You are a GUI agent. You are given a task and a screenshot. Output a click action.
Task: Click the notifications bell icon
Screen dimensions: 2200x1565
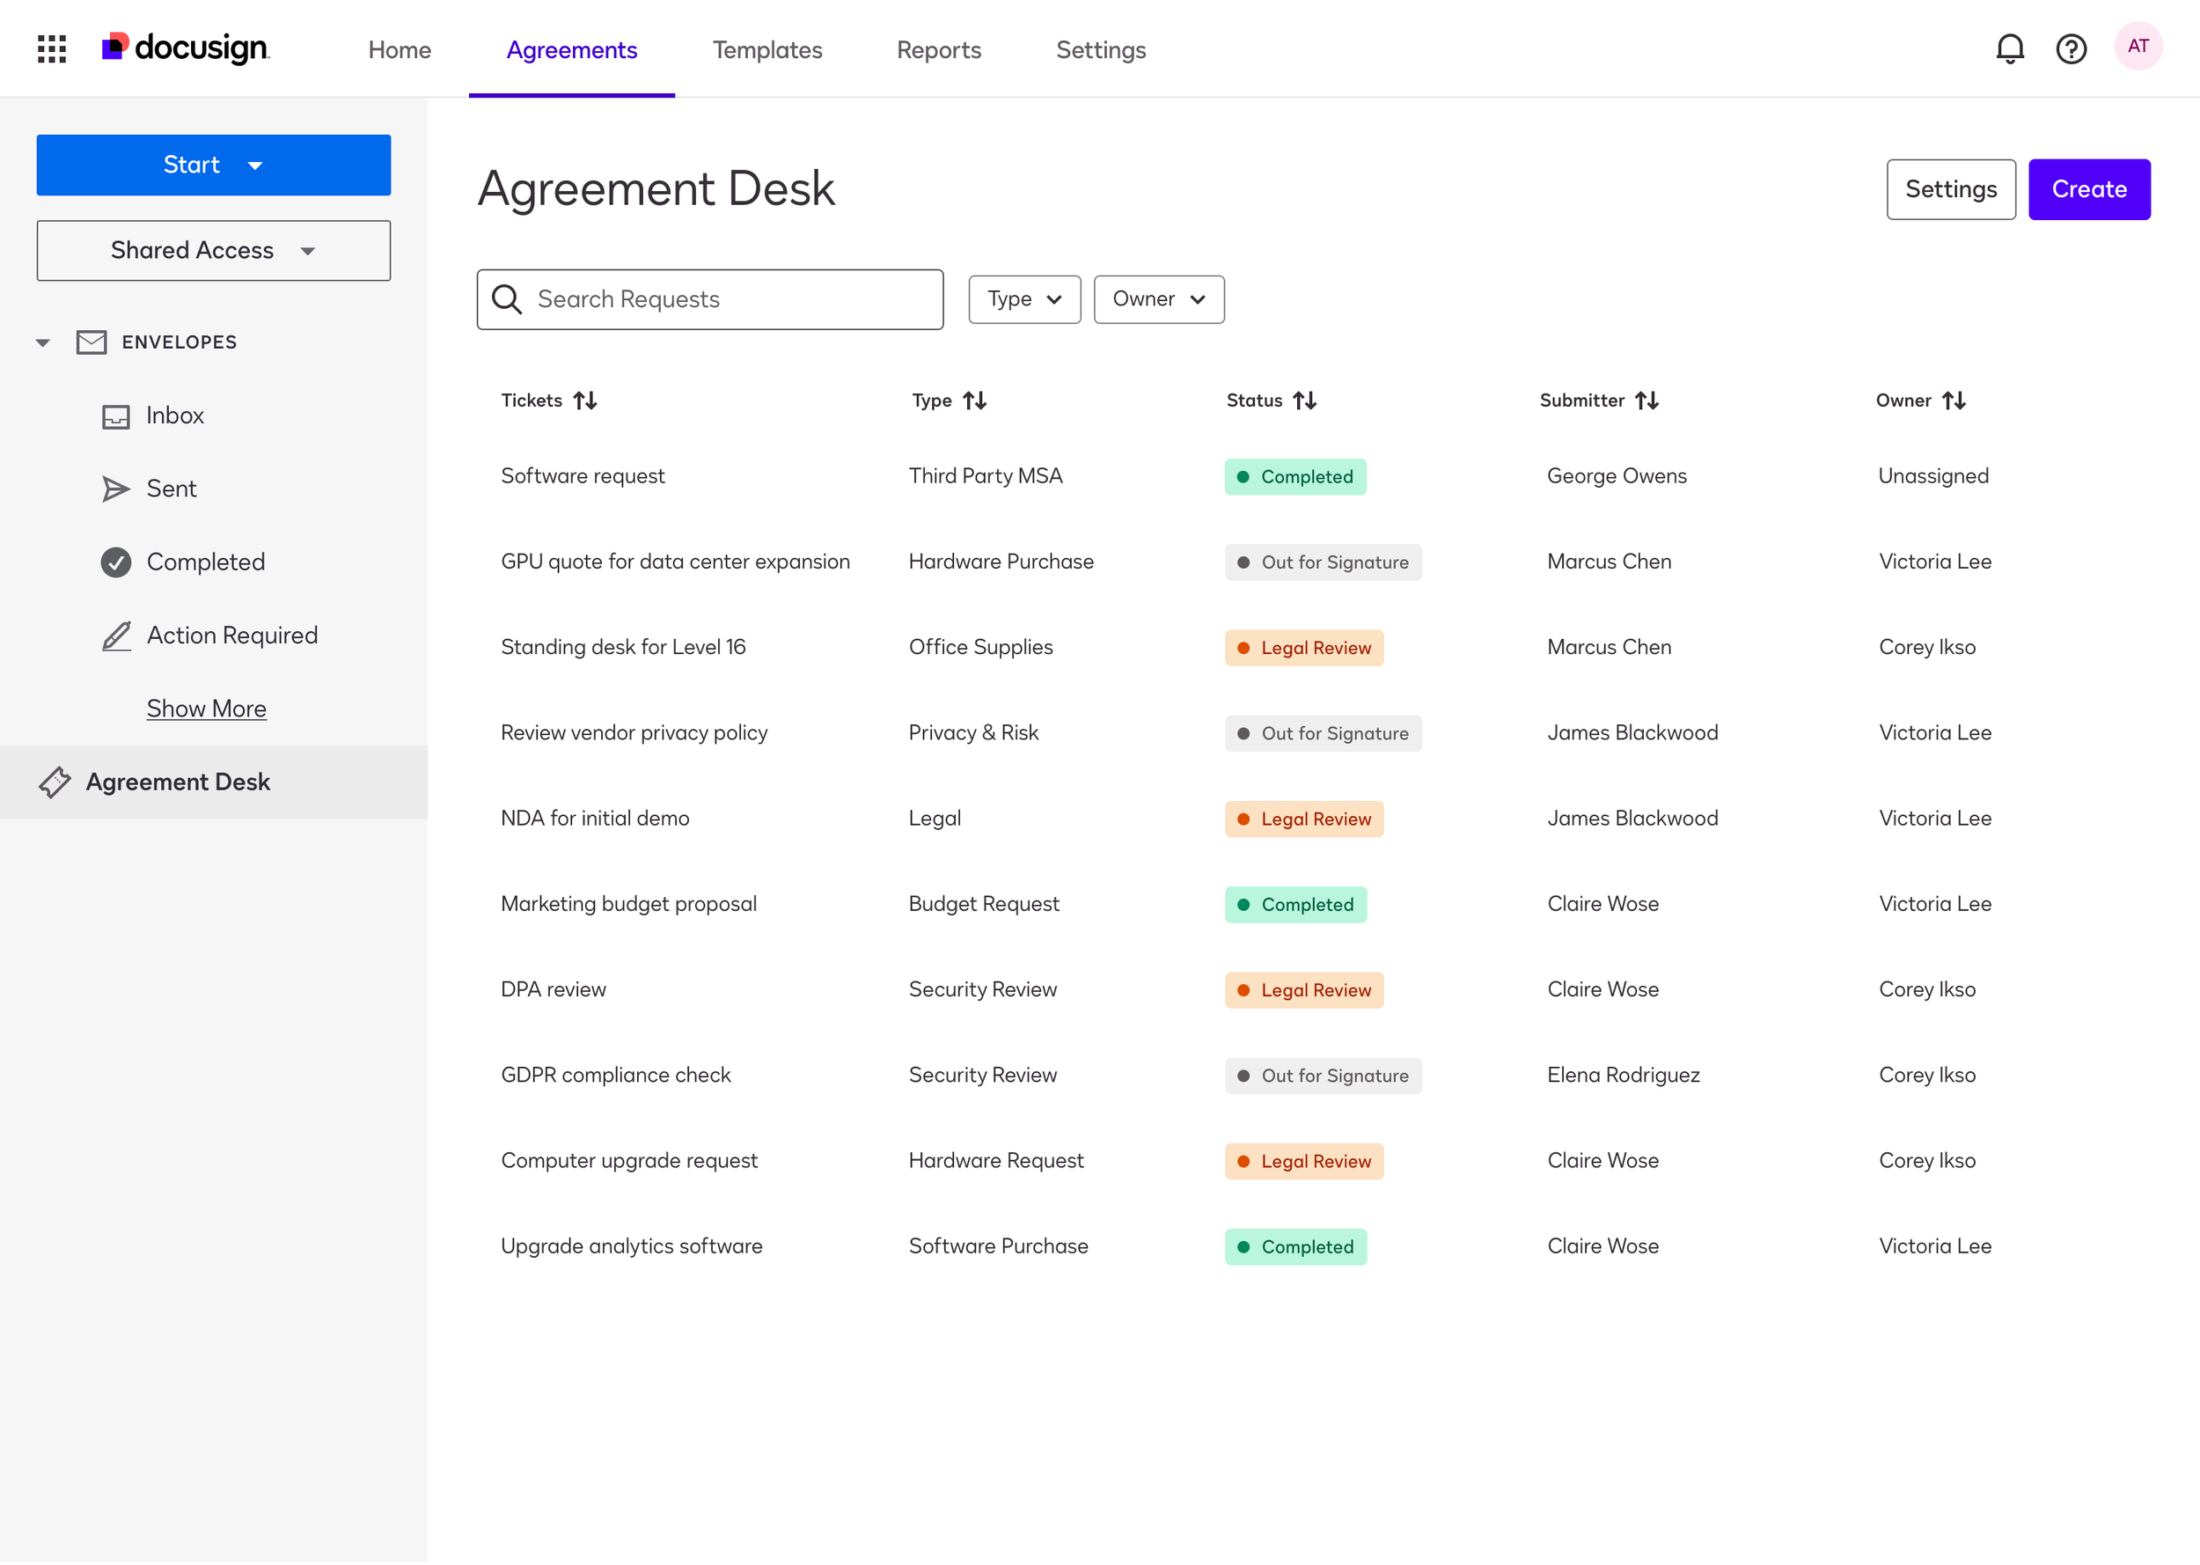(2009, 48)
